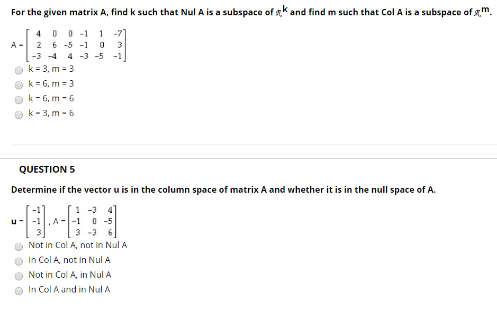Select the answer k = 3, m = 6
497x312 pixels.
click(19, 115)
